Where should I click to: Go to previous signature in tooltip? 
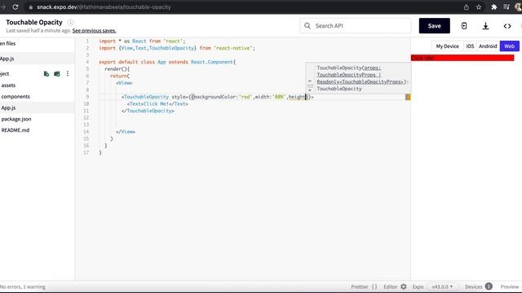point(310,81)
